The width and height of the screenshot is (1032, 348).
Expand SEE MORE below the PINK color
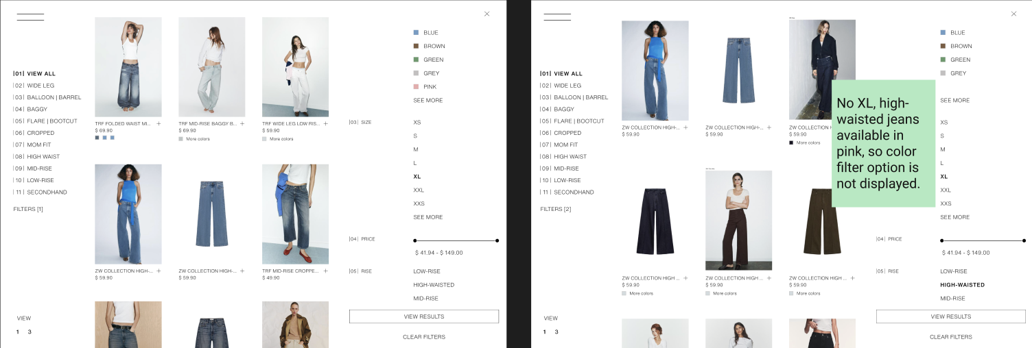[428, 101]
